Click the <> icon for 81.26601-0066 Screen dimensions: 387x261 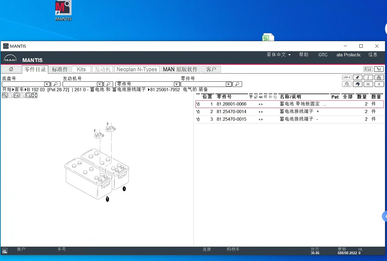tap(261, 104)
